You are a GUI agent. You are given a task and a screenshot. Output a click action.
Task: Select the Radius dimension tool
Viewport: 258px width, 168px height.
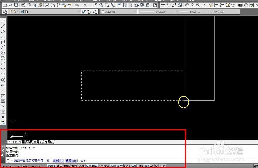coord(187,5)
